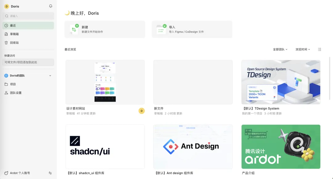Open the notifications bell

[51, 6]
